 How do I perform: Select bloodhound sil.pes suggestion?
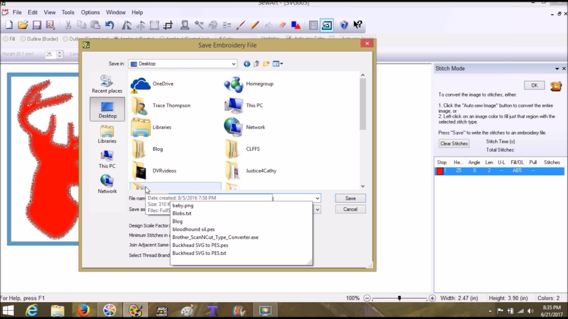[193, 230]
